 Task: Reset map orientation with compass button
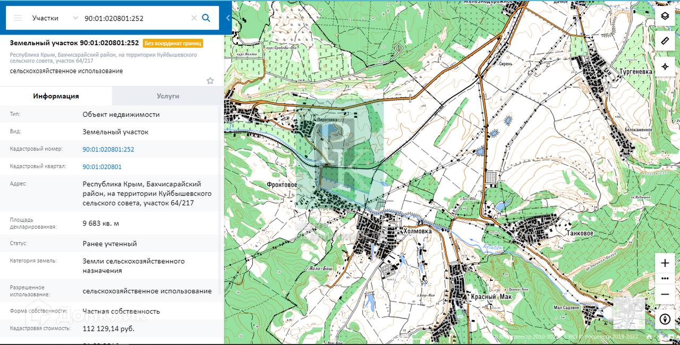[665, 319]
